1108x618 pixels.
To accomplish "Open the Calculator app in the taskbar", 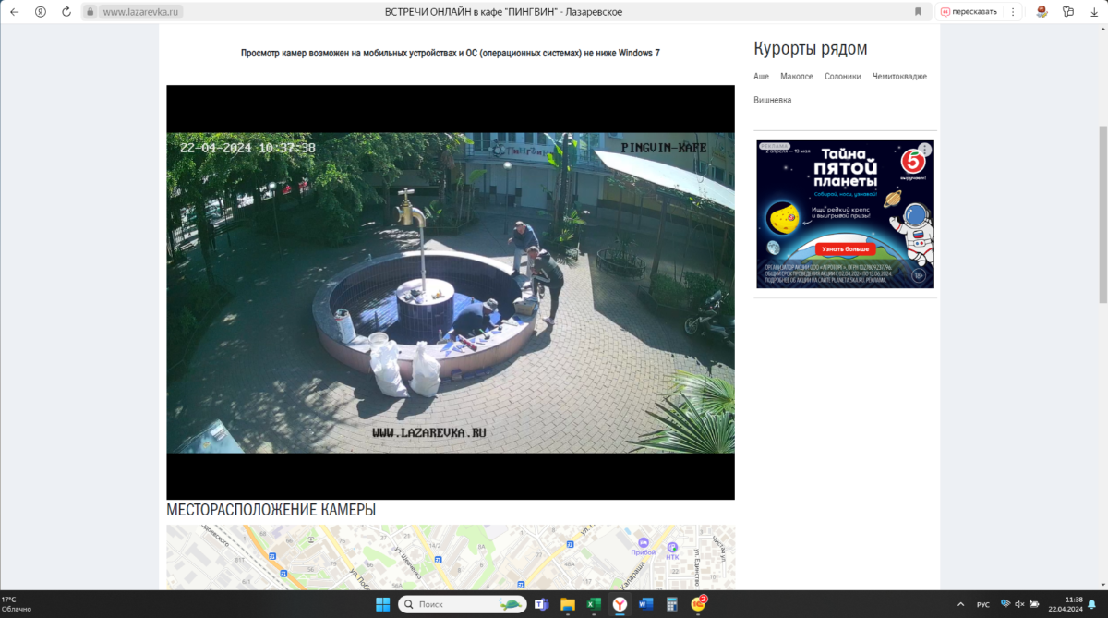I will (x=671, y=604).
